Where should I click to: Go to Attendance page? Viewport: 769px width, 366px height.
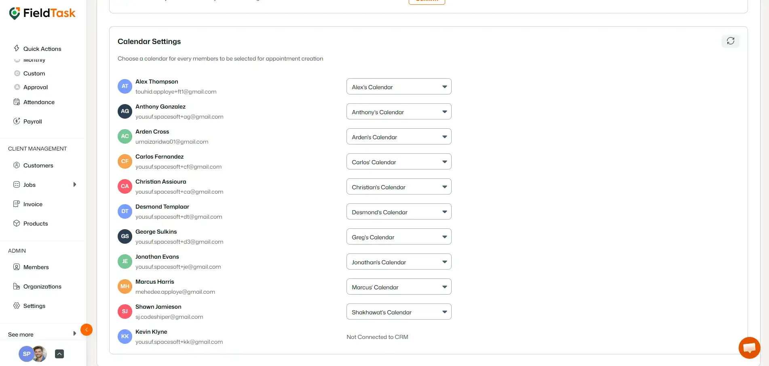[39, 102]
